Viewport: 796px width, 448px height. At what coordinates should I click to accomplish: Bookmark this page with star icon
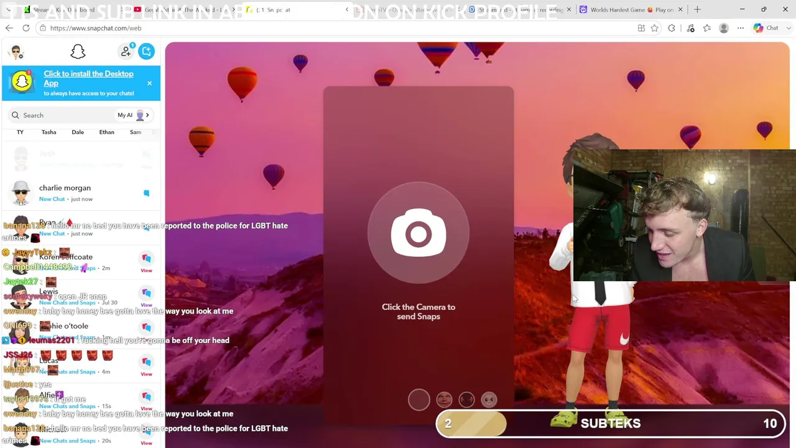655,28
